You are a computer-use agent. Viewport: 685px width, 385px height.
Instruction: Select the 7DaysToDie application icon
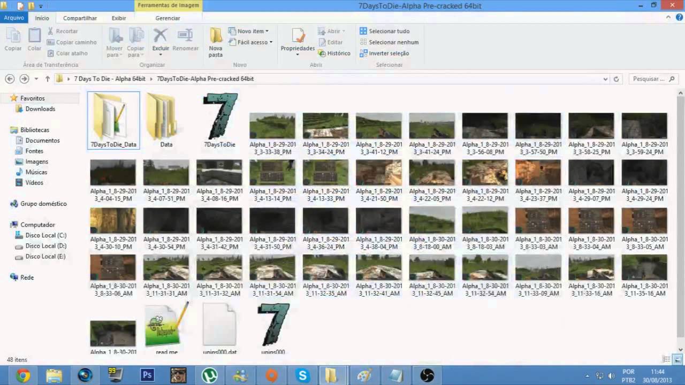219,120
